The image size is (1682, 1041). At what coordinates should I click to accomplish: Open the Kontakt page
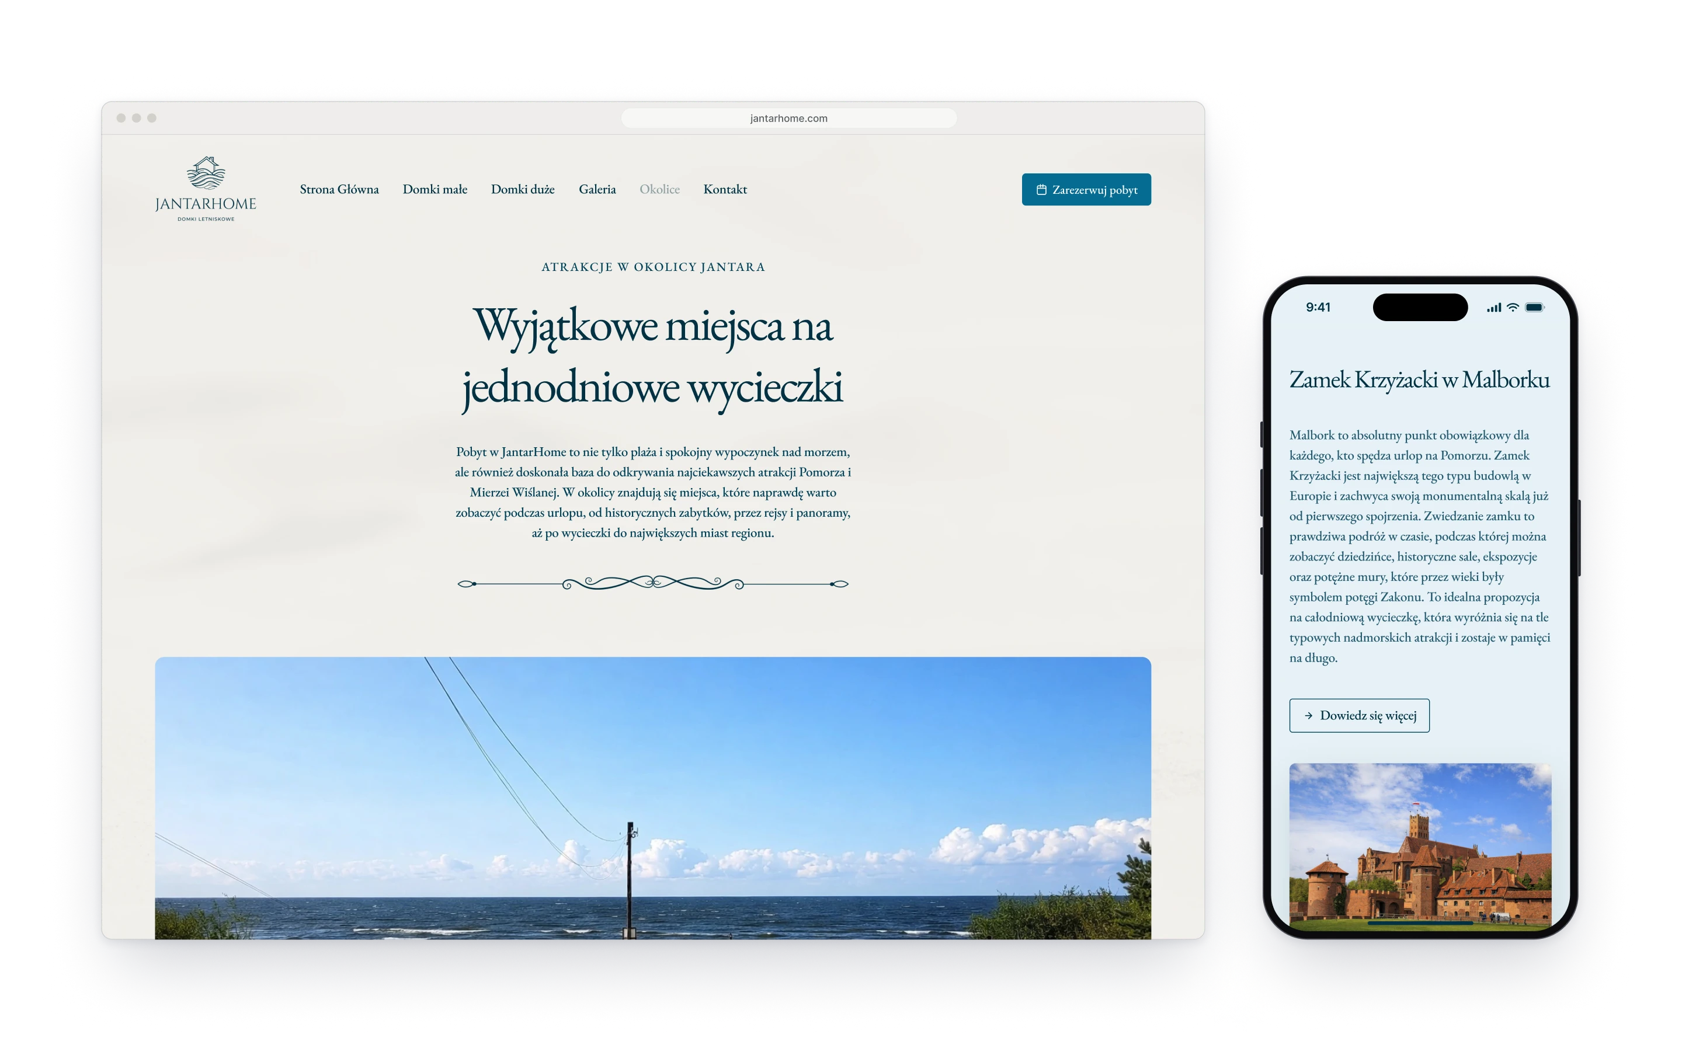(725, 189)
